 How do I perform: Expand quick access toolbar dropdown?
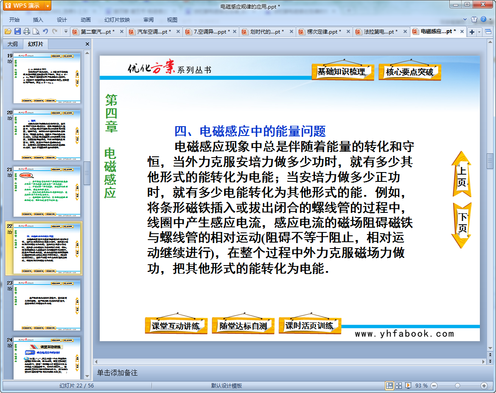pos(66,31)
